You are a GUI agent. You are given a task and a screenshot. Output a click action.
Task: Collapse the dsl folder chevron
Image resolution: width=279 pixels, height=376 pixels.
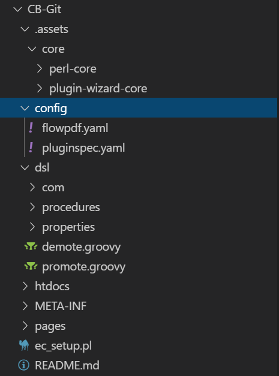pos(25,168)
